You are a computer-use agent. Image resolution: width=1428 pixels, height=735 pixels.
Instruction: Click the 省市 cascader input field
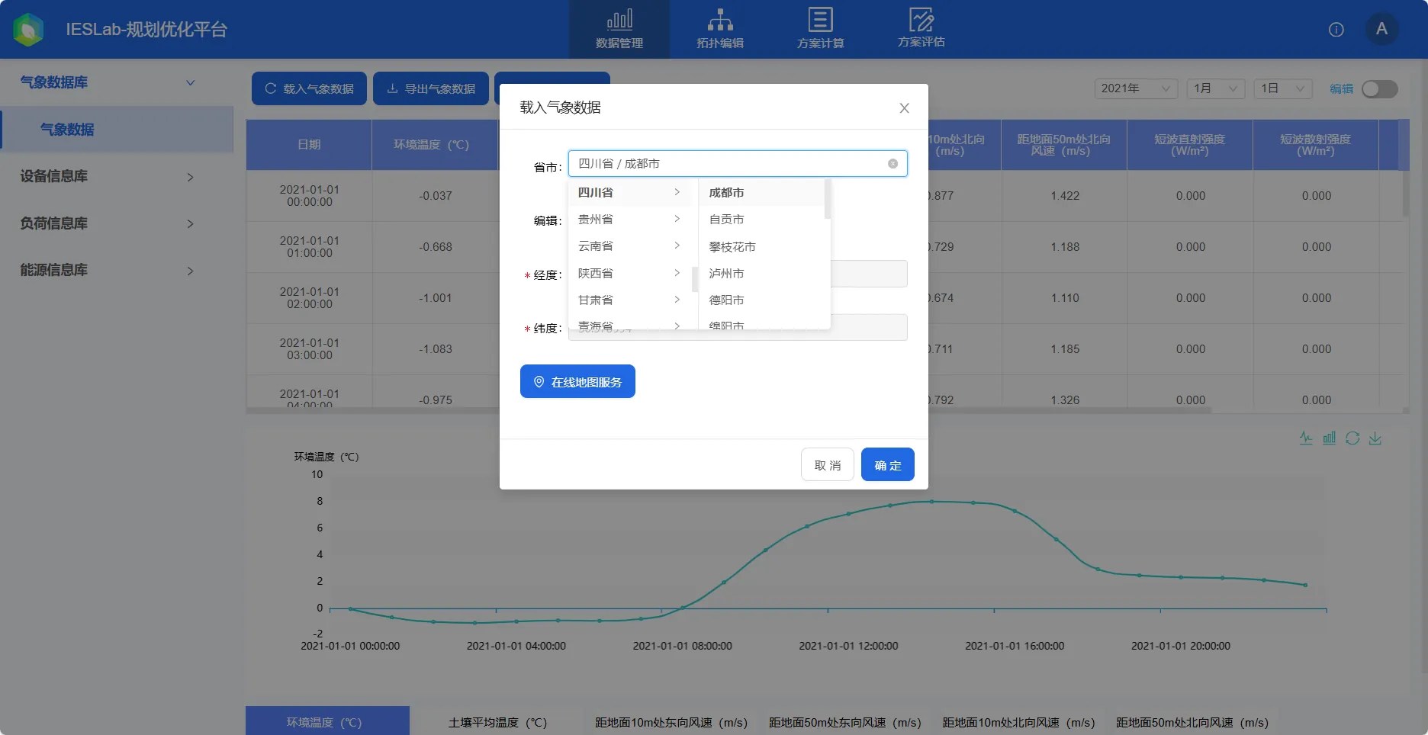tap(738, 164)
